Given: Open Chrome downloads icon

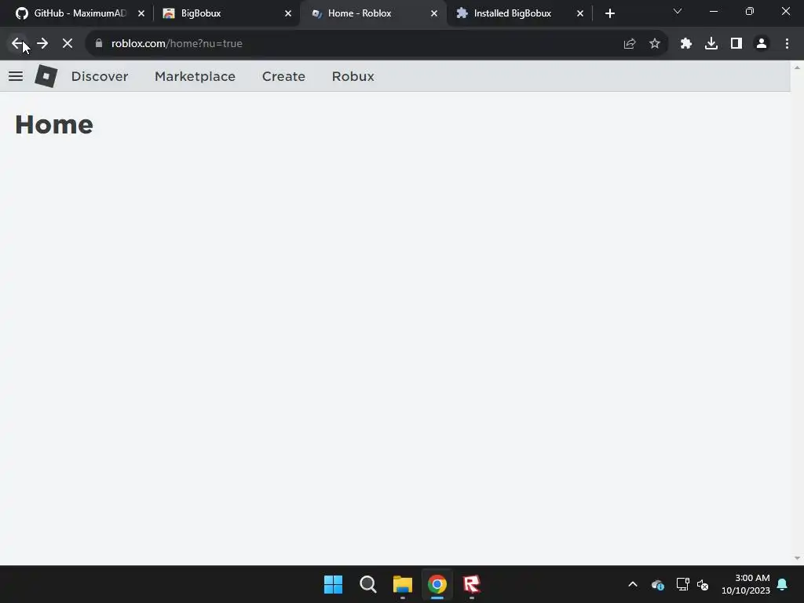Looking at the screenshot, I should [x=711, y=44].
